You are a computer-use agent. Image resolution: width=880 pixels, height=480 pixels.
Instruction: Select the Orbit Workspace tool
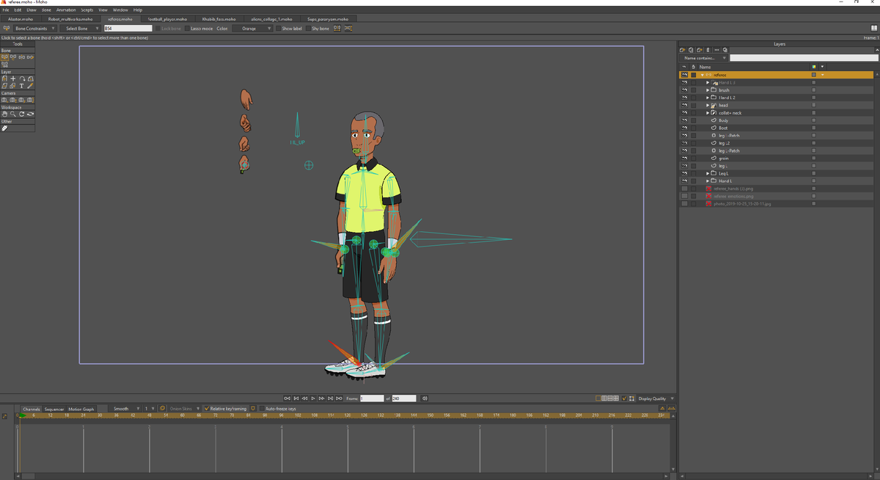31,114
